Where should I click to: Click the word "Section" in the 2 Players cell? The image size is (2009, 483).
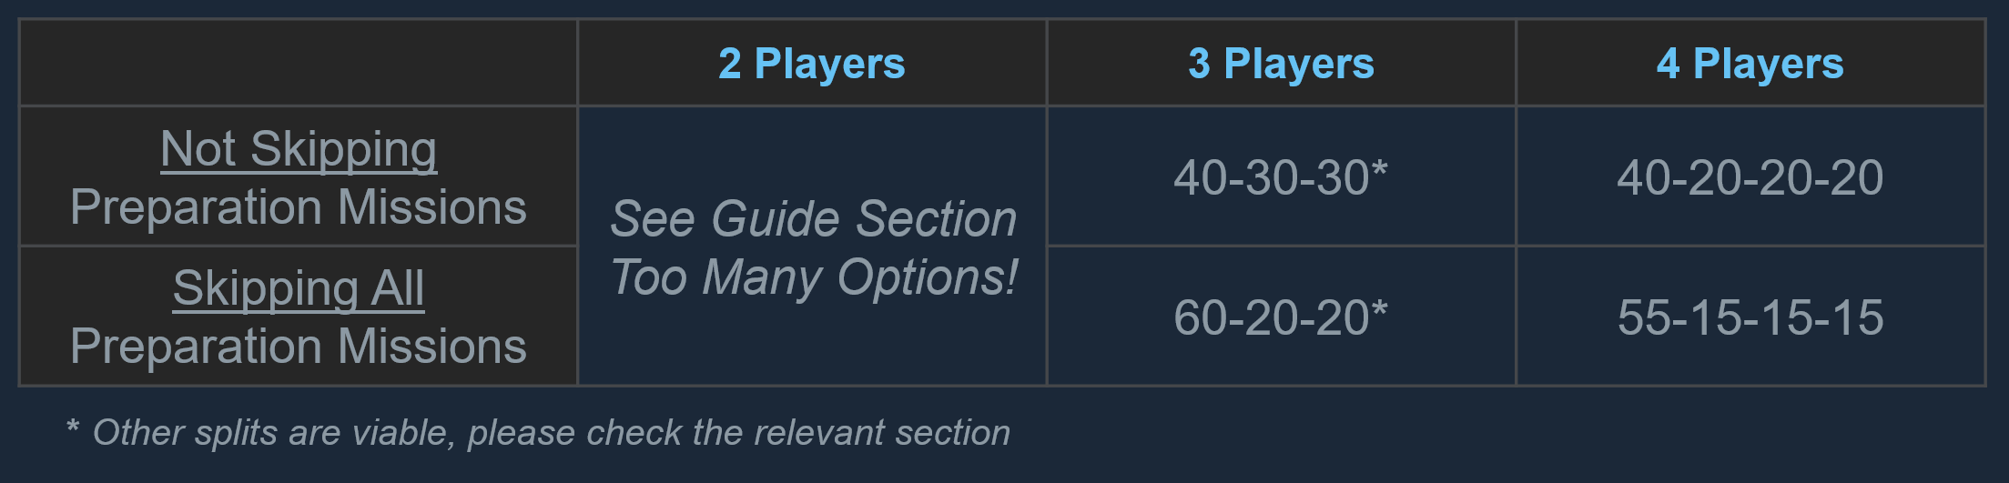[x=936, y=219]
